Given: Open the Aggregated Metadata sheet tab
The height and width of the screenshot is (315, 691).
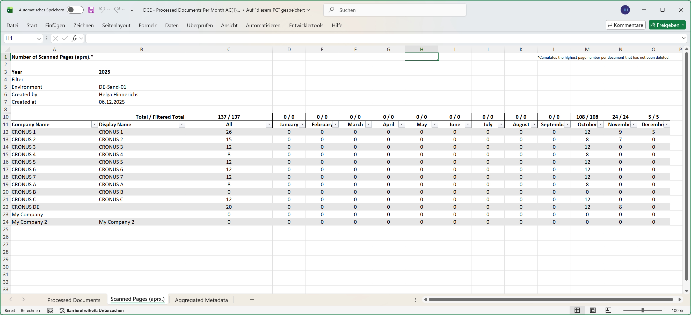Looking at the screenshot, I should [201, 300].
